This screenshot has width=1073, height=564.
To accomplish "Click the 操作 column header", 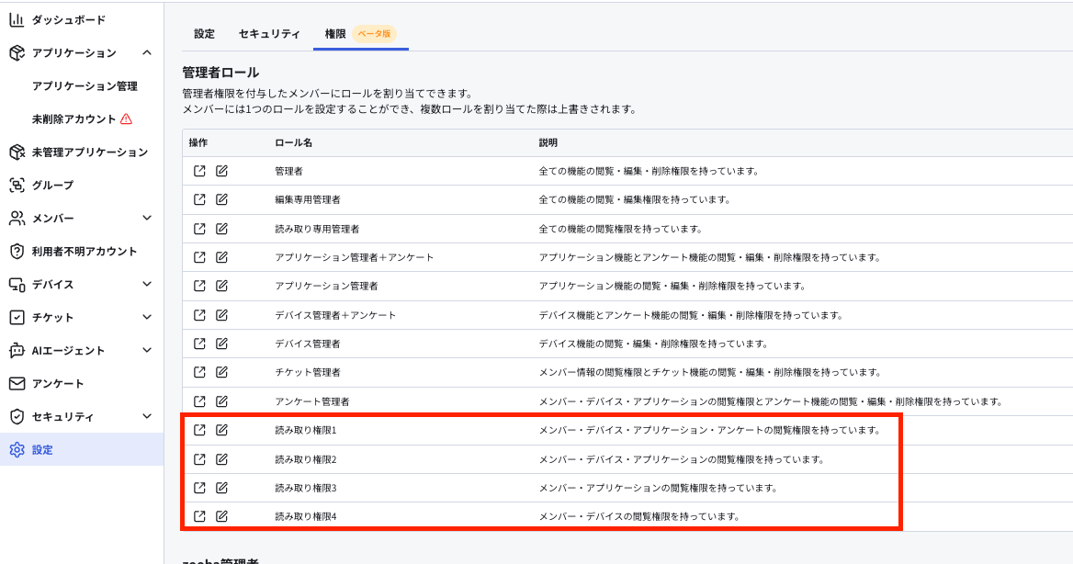I will pos(198,142).
